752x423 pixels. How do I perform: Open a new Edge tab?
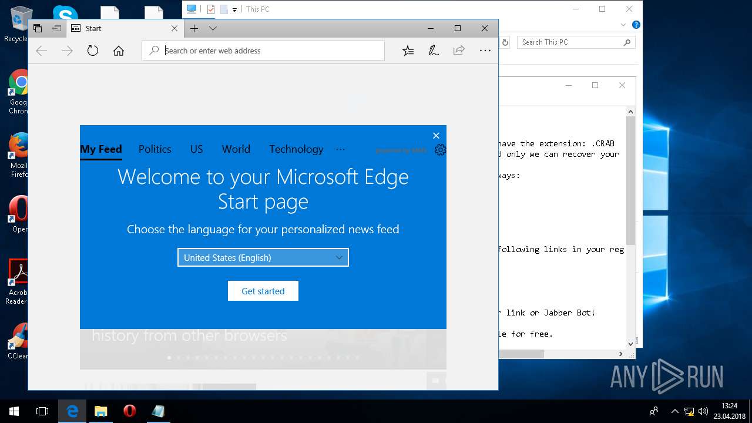(194, 28)
